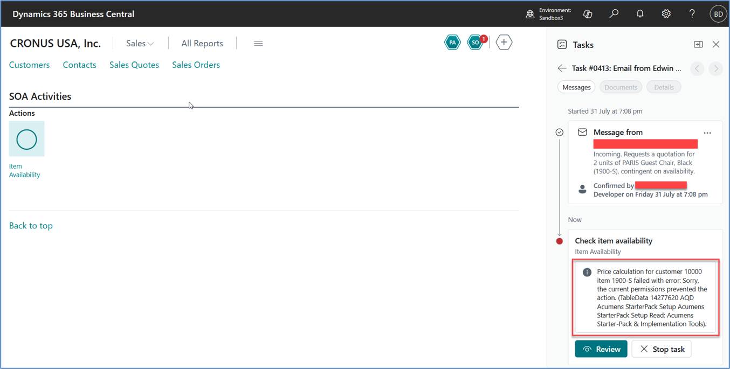Screen dimensions: 730x369
Task: Pop out the Tasks pane
Action: point(698,45)
